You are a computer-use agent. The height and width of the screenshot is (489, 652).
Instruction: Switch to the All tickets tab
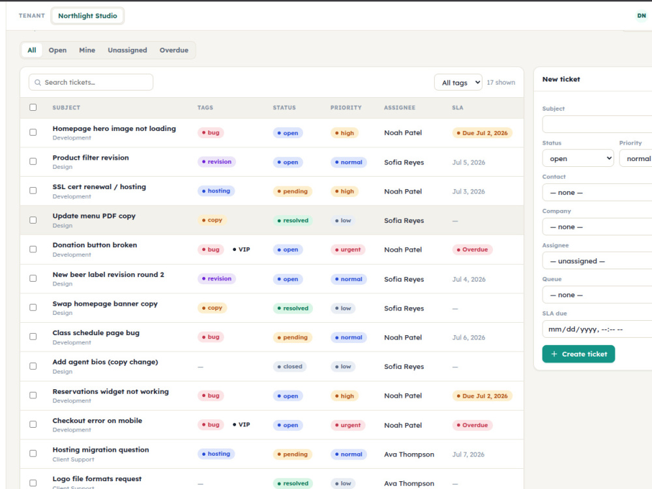[x=32, y=50]
